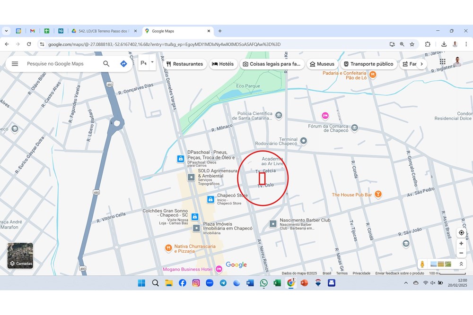Screen dimensions: 473x315
Task: Open directions with the blue arrow icon
Action: click(x=123, y=64)
